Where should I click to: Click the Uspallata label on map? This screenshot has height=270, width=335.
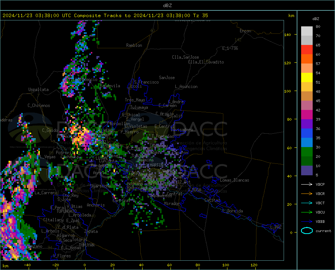coord(38,90)
